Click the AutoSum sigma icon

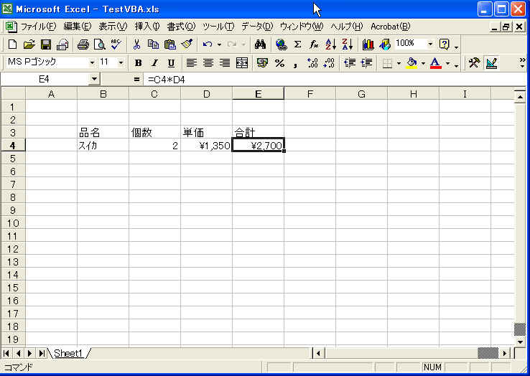pos(297,44)
